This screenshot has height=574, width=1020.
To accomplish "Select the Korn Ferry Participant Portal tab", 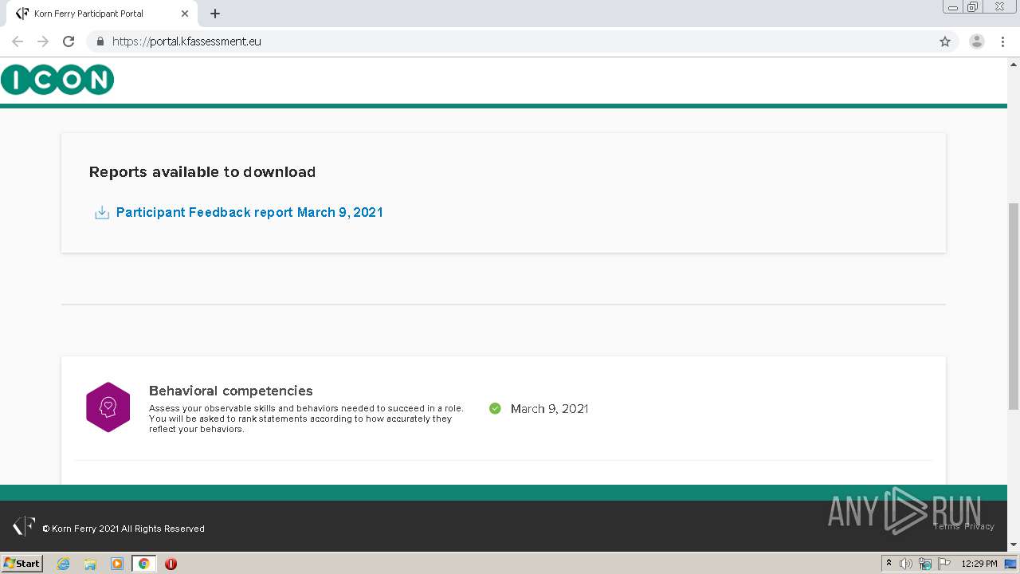I will click(100, 14).
